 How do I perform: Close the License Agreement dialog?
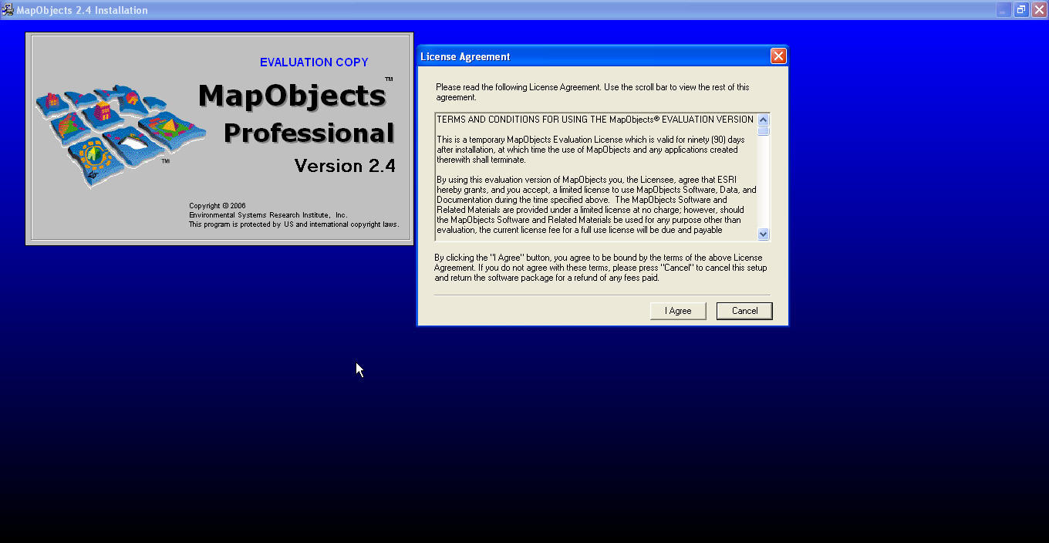(778, 56)
